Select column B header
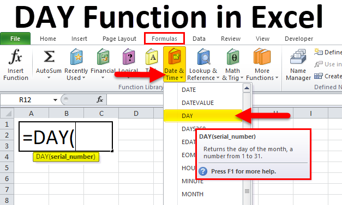 click(67, 113)
